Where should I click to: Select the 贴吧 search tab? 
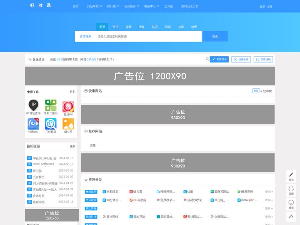pos(155,27)
